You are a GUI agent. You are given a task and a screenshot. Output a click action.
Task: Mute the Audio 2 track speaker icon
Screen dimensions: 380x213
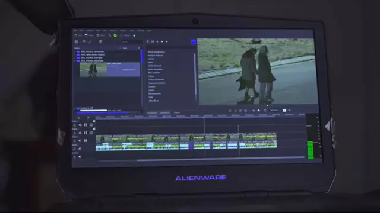coord(80,157)
